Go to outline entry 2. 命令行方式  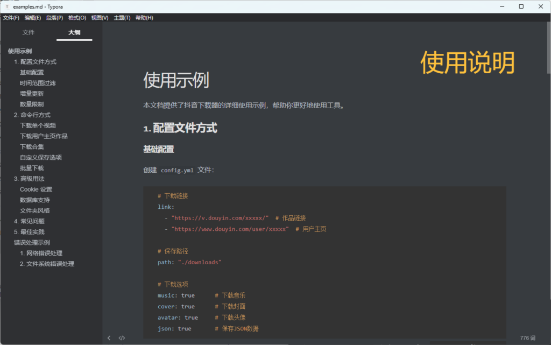[x=32, y=115]
